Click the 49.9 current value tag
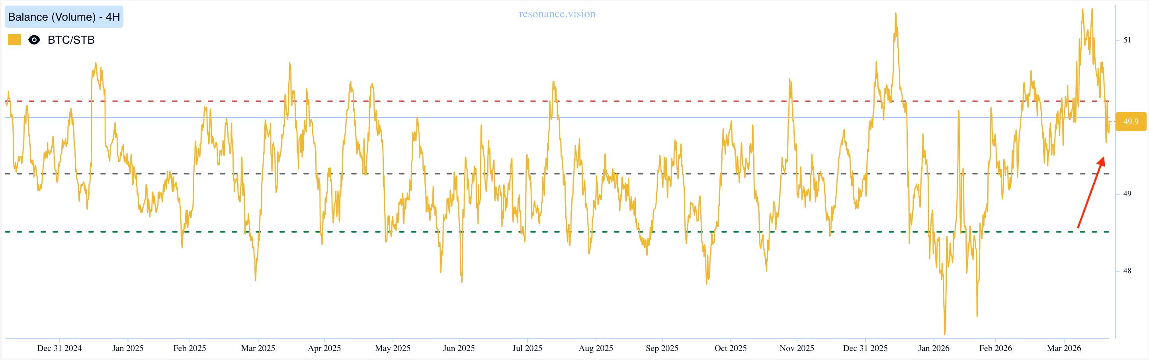Viewport: 1149px width, 360px height. point(1130,122)
